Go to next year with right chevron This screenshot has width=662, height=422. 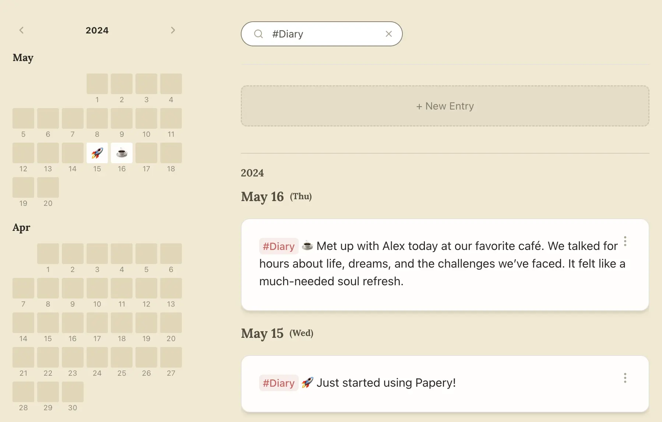pyautogui.click(x=173, y=30)
